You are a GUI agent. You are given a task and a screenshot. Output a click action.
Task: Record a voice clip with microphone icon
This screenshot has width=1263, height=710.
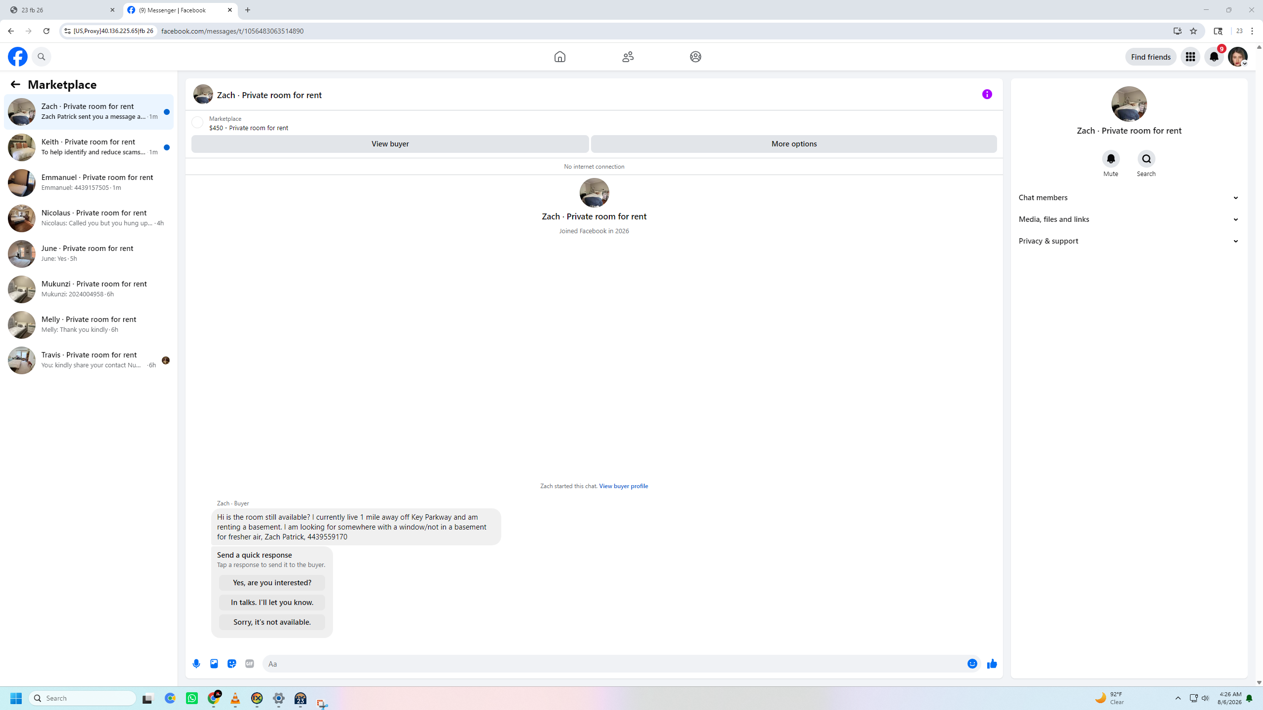[x=196, y=664]
